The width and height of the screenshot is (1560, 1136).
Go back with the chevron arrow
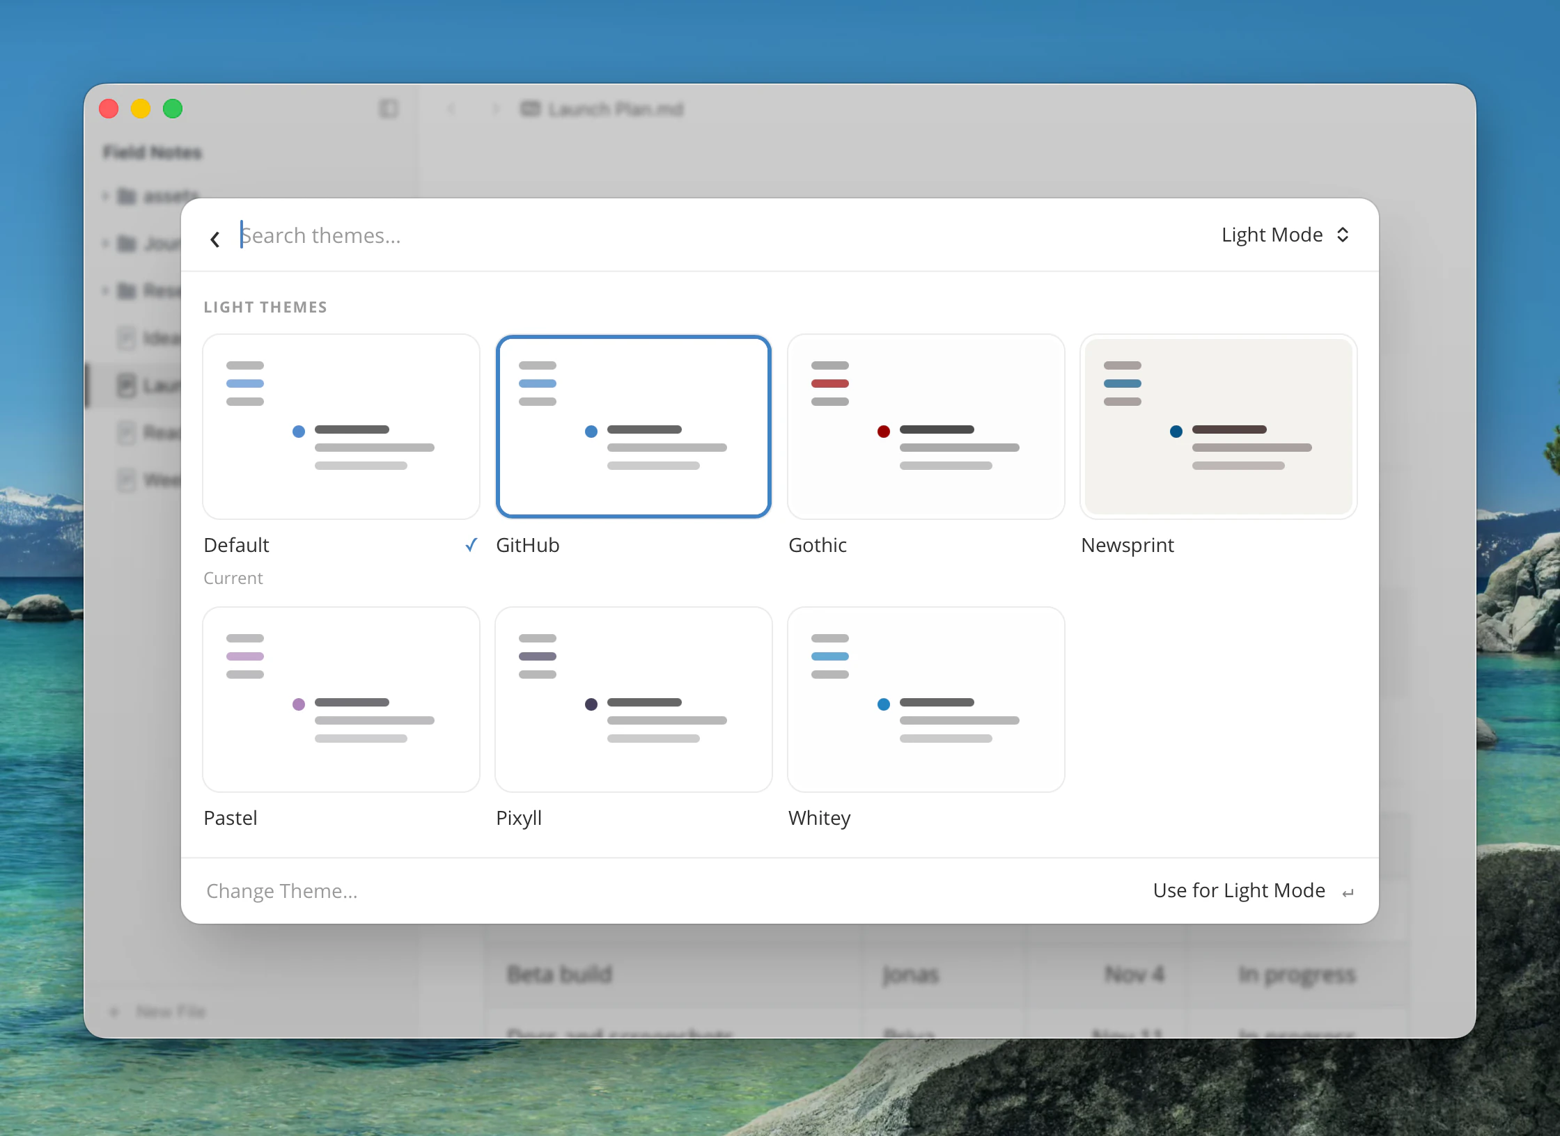(x=215, y=239)
